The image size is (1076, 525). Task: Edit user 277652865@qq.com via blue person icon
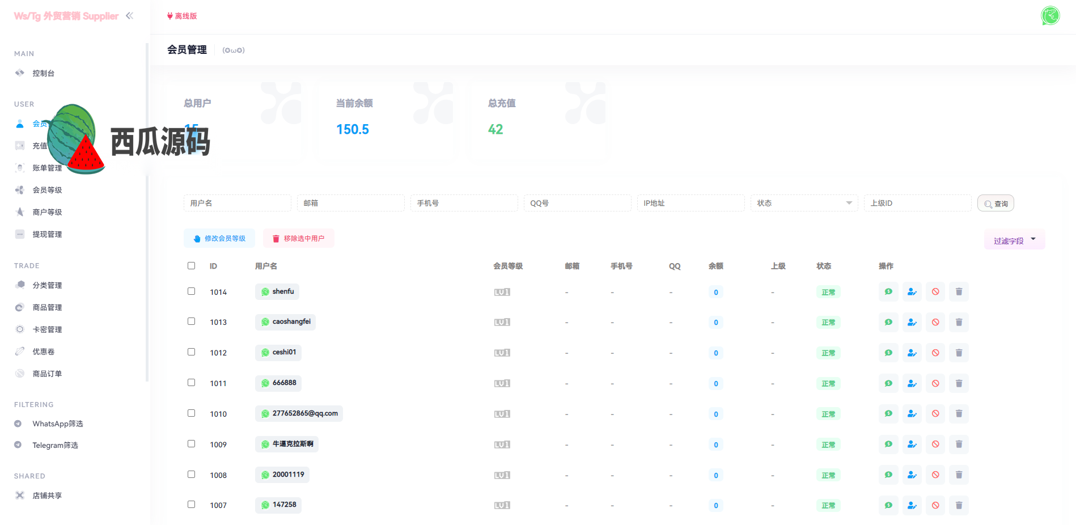[x=912, y=414]
